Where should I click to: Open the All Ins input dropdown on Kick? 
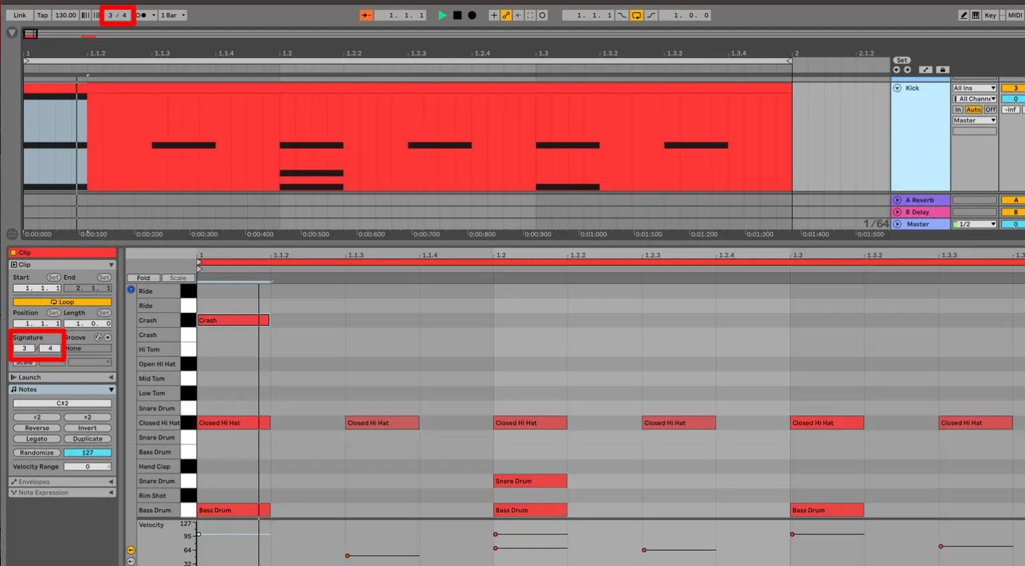click(974, 87)
